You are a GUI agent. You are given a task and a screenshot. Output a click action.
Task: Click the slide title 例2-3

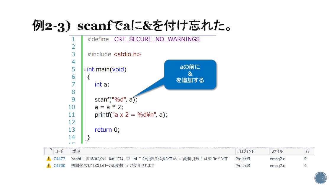(132, 25)
